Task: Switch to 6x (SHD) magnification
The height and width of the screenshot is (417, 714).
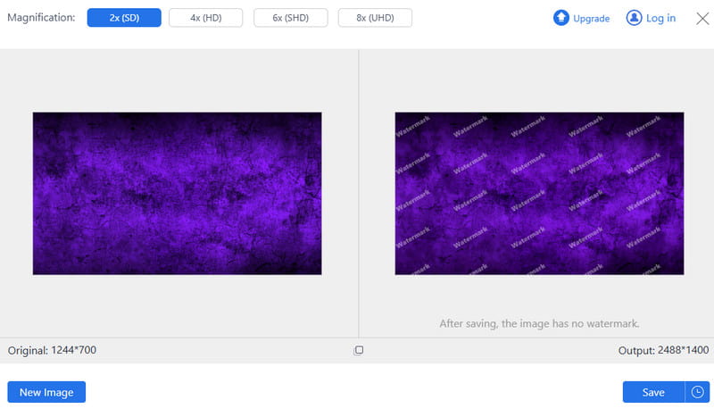Action: (291, 18)
